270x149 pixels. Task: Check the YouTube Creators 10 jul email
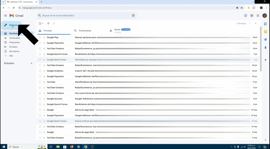[40, 49]
